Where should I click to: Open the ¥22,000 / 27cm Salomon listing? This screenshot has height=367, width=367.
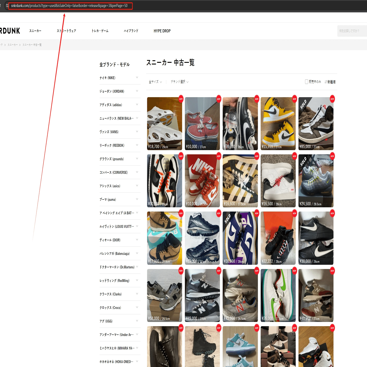(202, 238)
